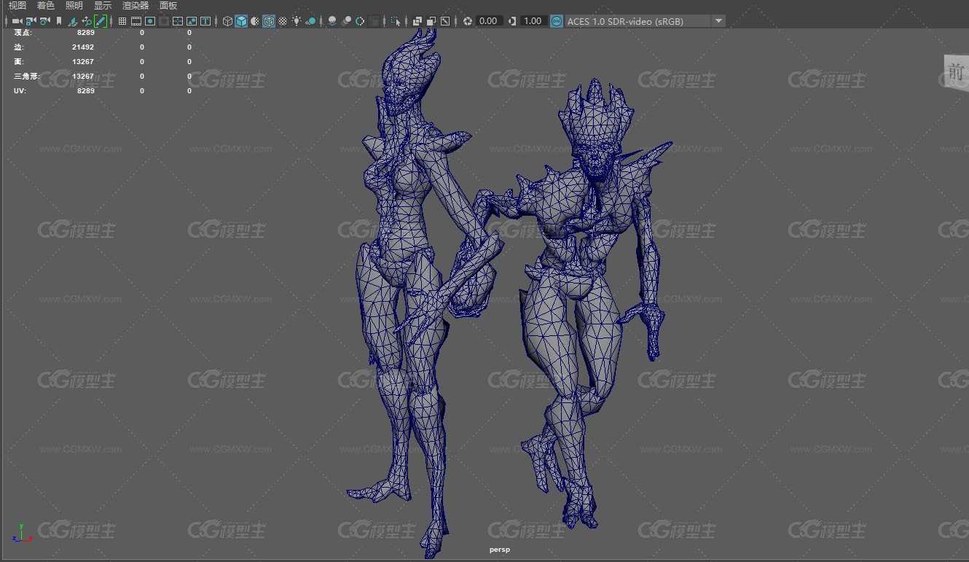Click the Use All Lights bulb icon

coord(297,21)
